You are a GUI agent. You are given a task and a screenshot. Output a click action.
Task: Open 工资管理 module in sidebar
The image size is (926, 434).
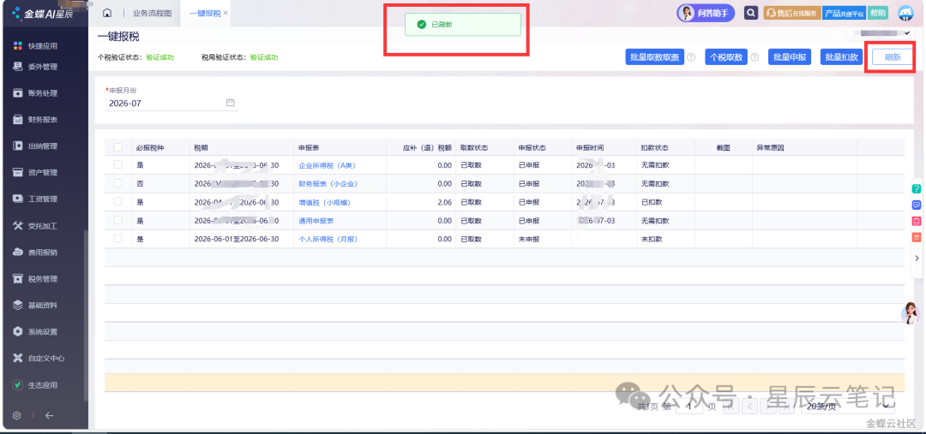click(35, 199)
